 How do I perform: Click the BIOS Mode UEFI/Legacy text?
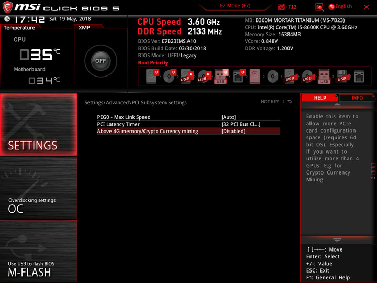click(168, 56)
